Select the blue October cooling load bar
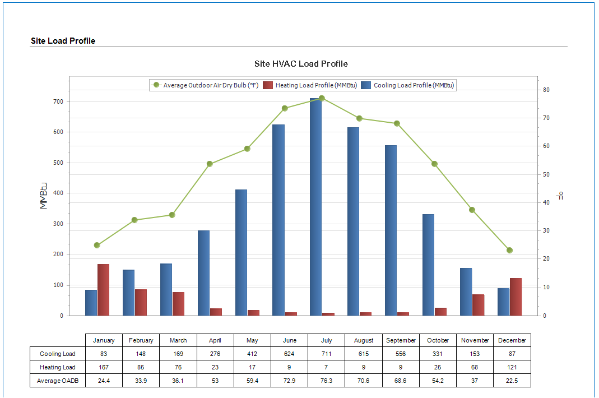This screenshot has width=599, height=398. pos(428,265)
